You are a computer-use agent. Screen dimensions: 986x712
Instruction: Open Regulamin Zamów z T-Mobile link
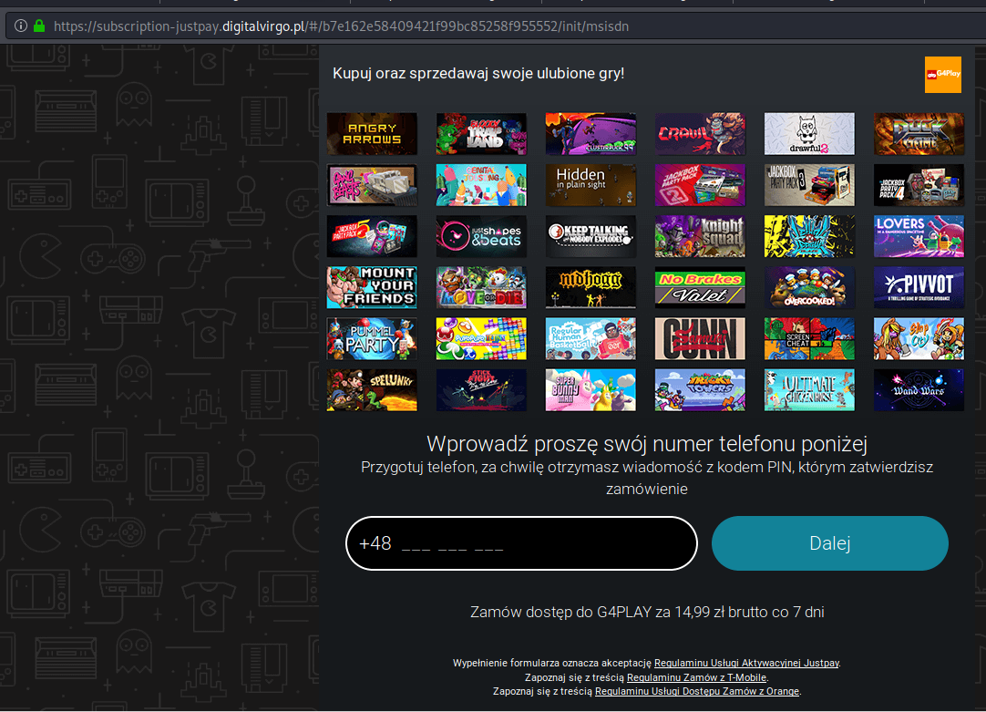[x=696, y=677]
